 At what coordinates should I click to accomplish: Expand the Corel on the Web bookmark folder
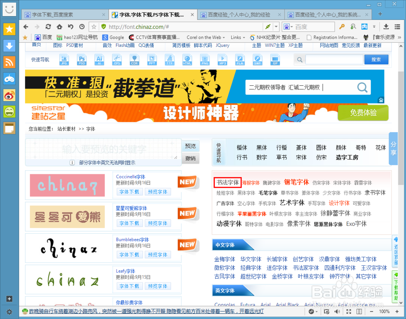pyautogui.click(x=206, y=37)
